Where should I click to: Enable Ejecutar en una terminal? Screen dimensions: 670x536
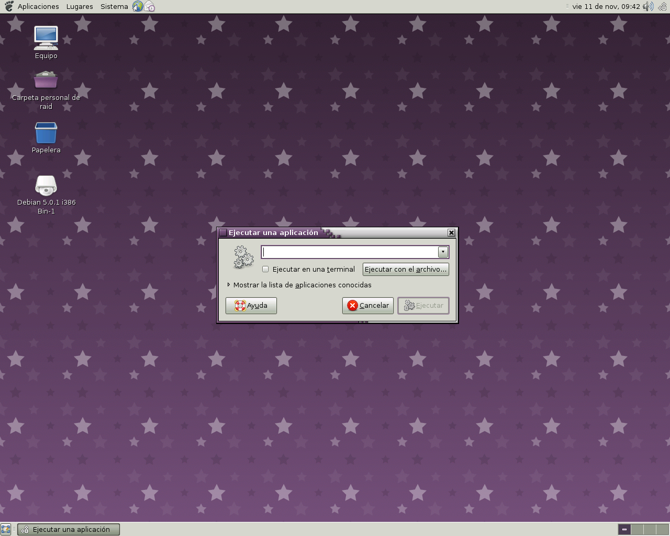tap(265, 269)
